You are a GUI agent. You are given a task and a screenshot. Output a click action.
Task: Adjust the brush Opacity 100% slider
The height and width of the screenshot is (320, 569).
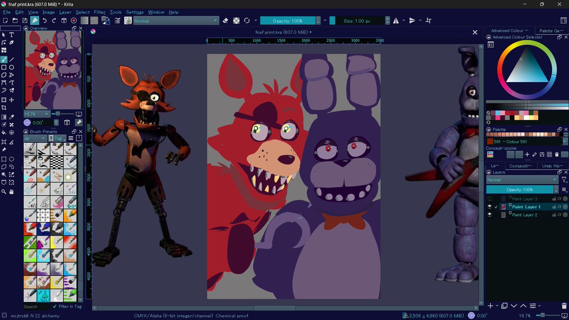tap(288, 20)
